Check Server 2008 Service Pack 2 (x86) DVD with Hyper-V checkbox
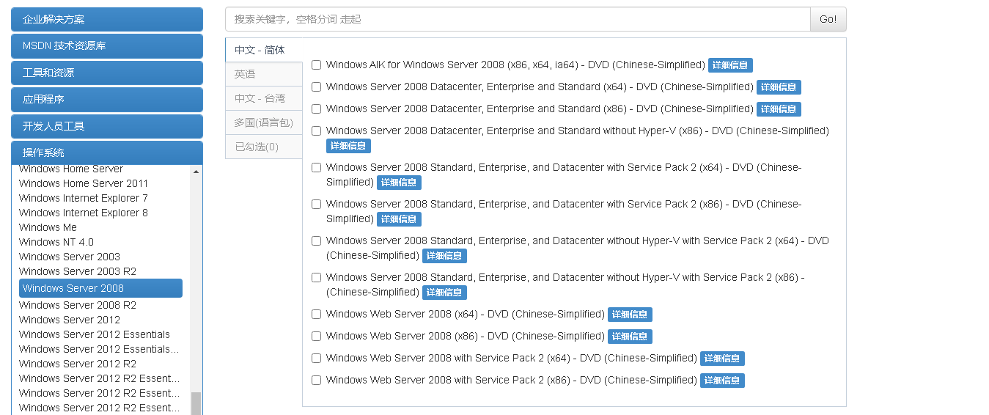The height and width of the screenshot is (415, 989). (317, 205)
